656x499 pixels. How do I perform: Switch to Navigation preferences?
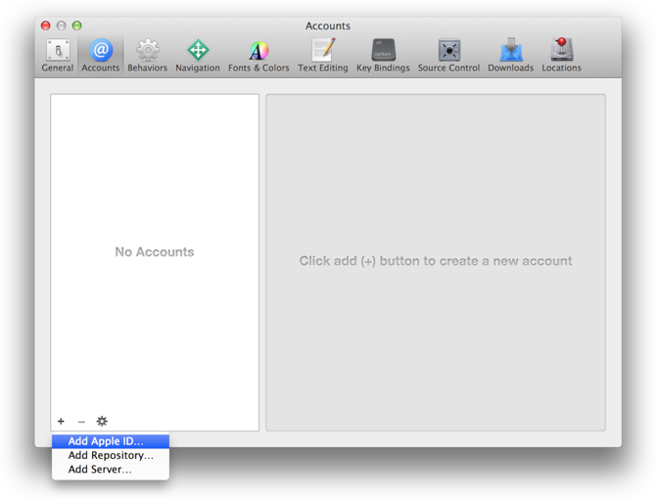point(198,55)
